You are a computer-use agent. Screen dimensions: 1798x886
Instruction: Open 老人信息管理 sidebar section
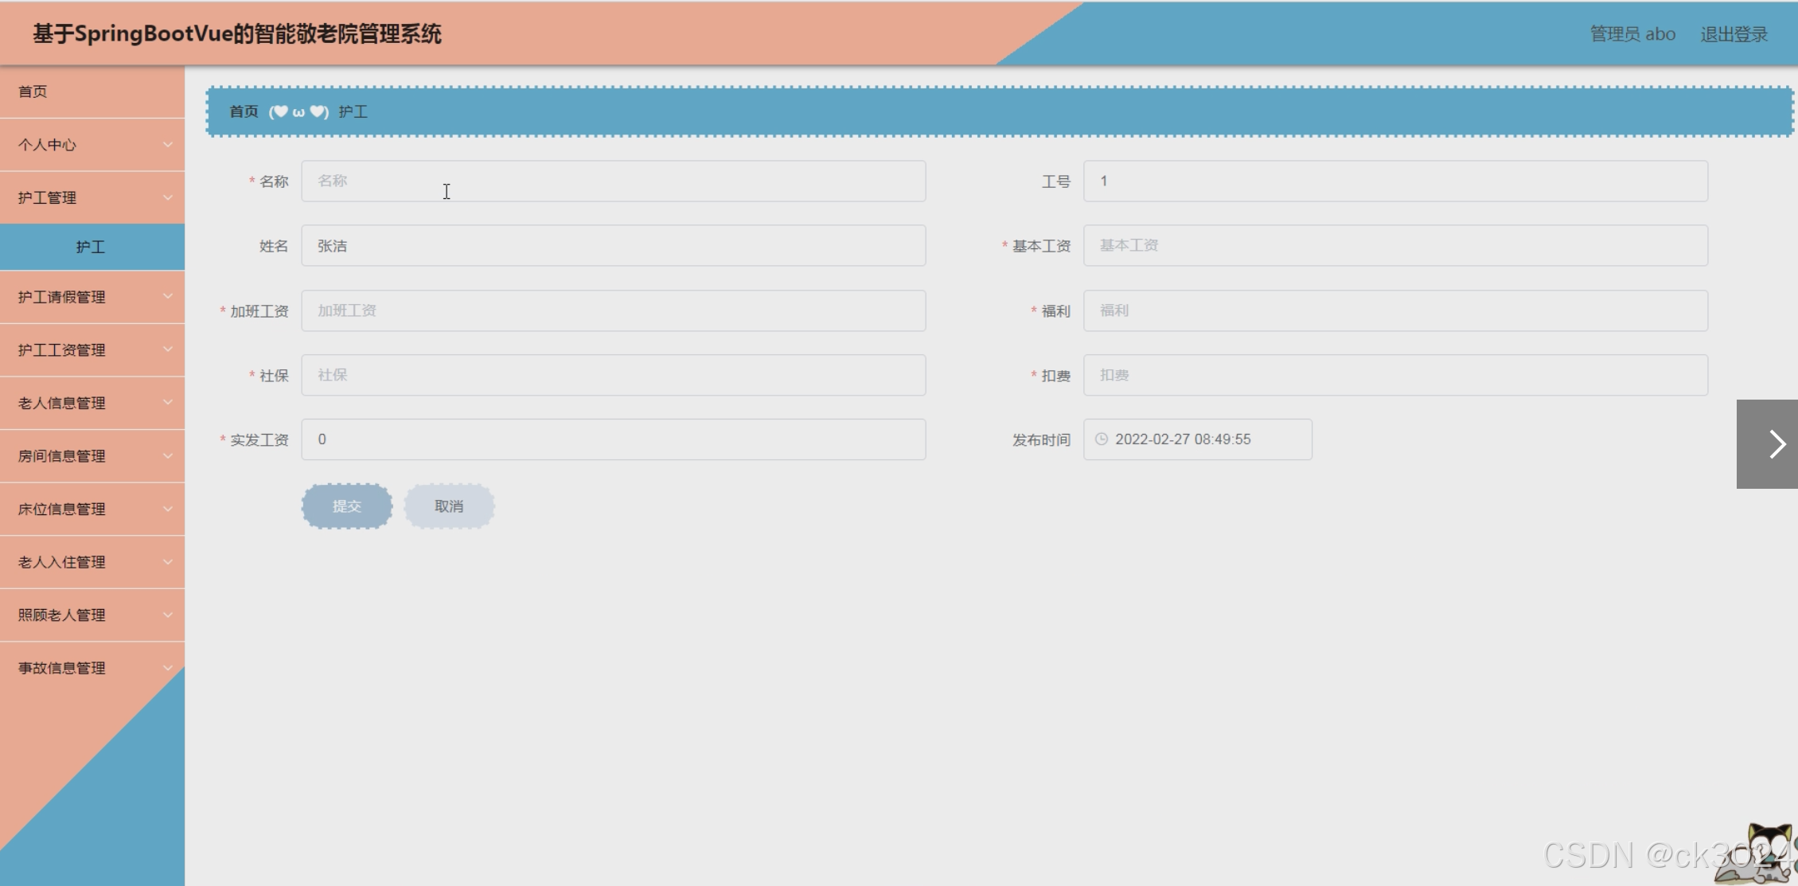(92, 403)
